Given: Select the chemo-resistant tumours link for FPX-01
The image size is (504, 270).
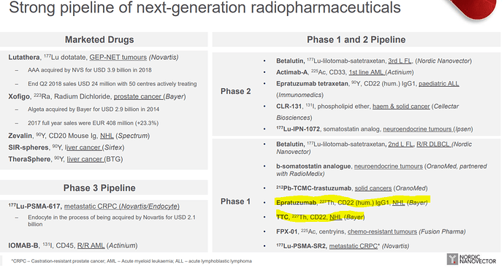Looking at the screenshot, I should pyautogui.click(x=382, y=232).
